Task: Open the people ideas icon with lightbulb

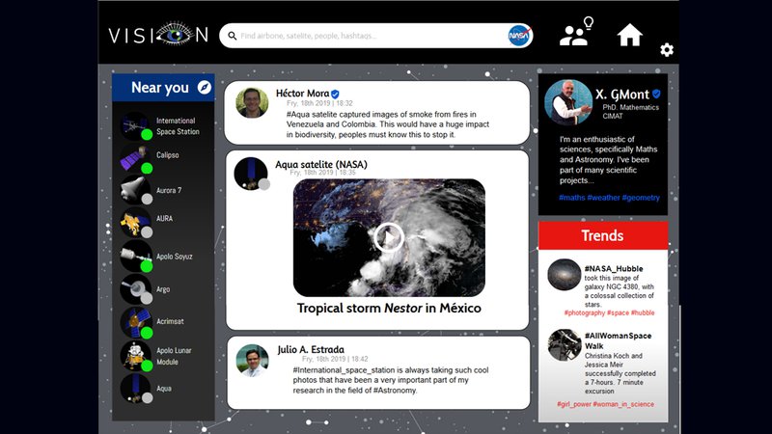Action: tap(576, 34)
